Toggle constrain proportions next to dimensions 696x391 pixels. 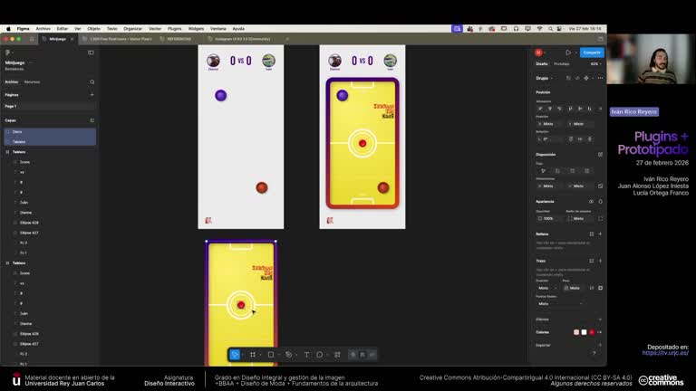coord(600,186)
